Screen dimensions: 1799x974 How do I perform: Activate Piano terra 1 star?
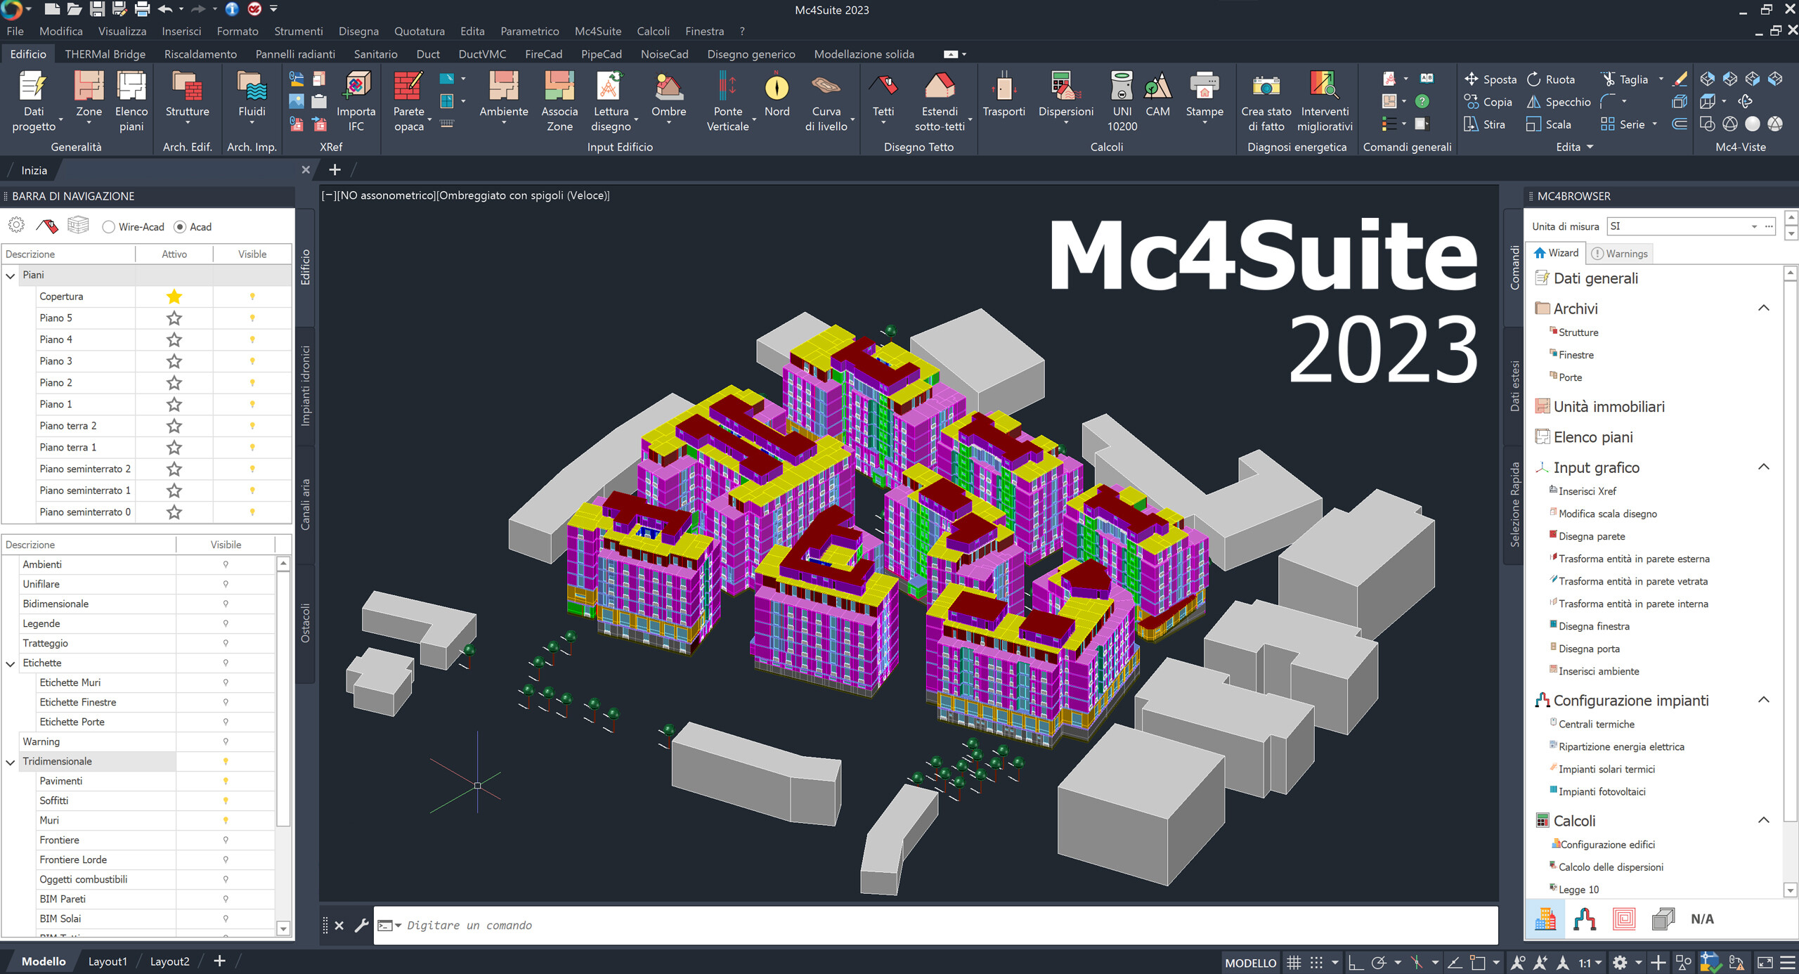coord(174,448)
